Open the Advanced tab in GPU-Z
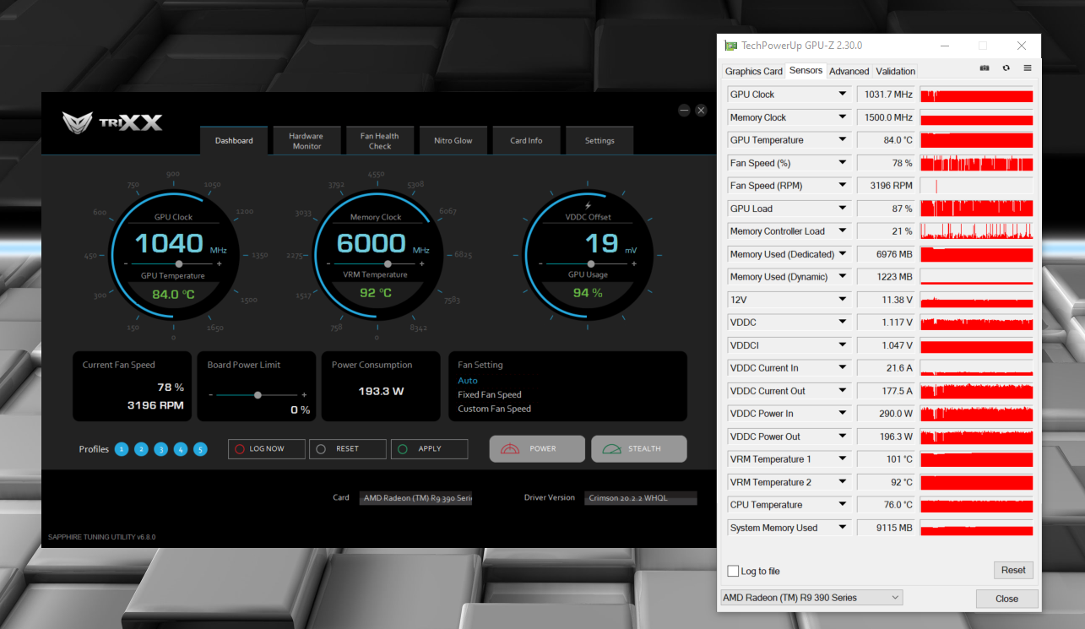This screenshot has width=1085, height=629. tap(849, 72)
